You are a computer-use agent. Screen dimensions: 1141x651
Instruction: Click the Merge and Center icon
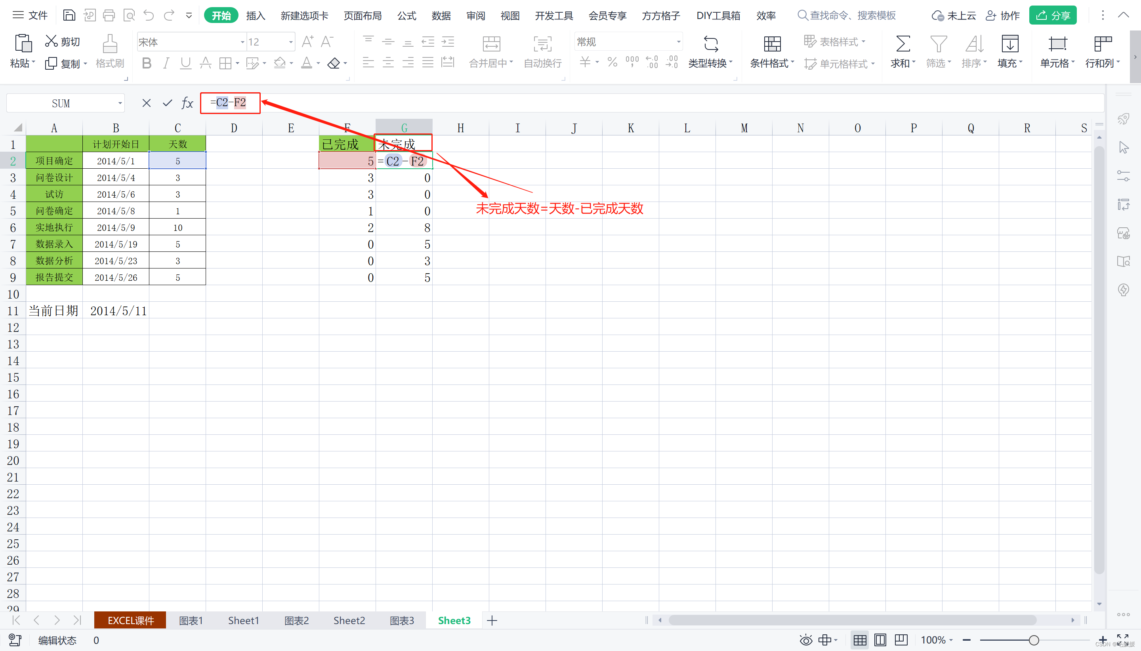(491, 44)
